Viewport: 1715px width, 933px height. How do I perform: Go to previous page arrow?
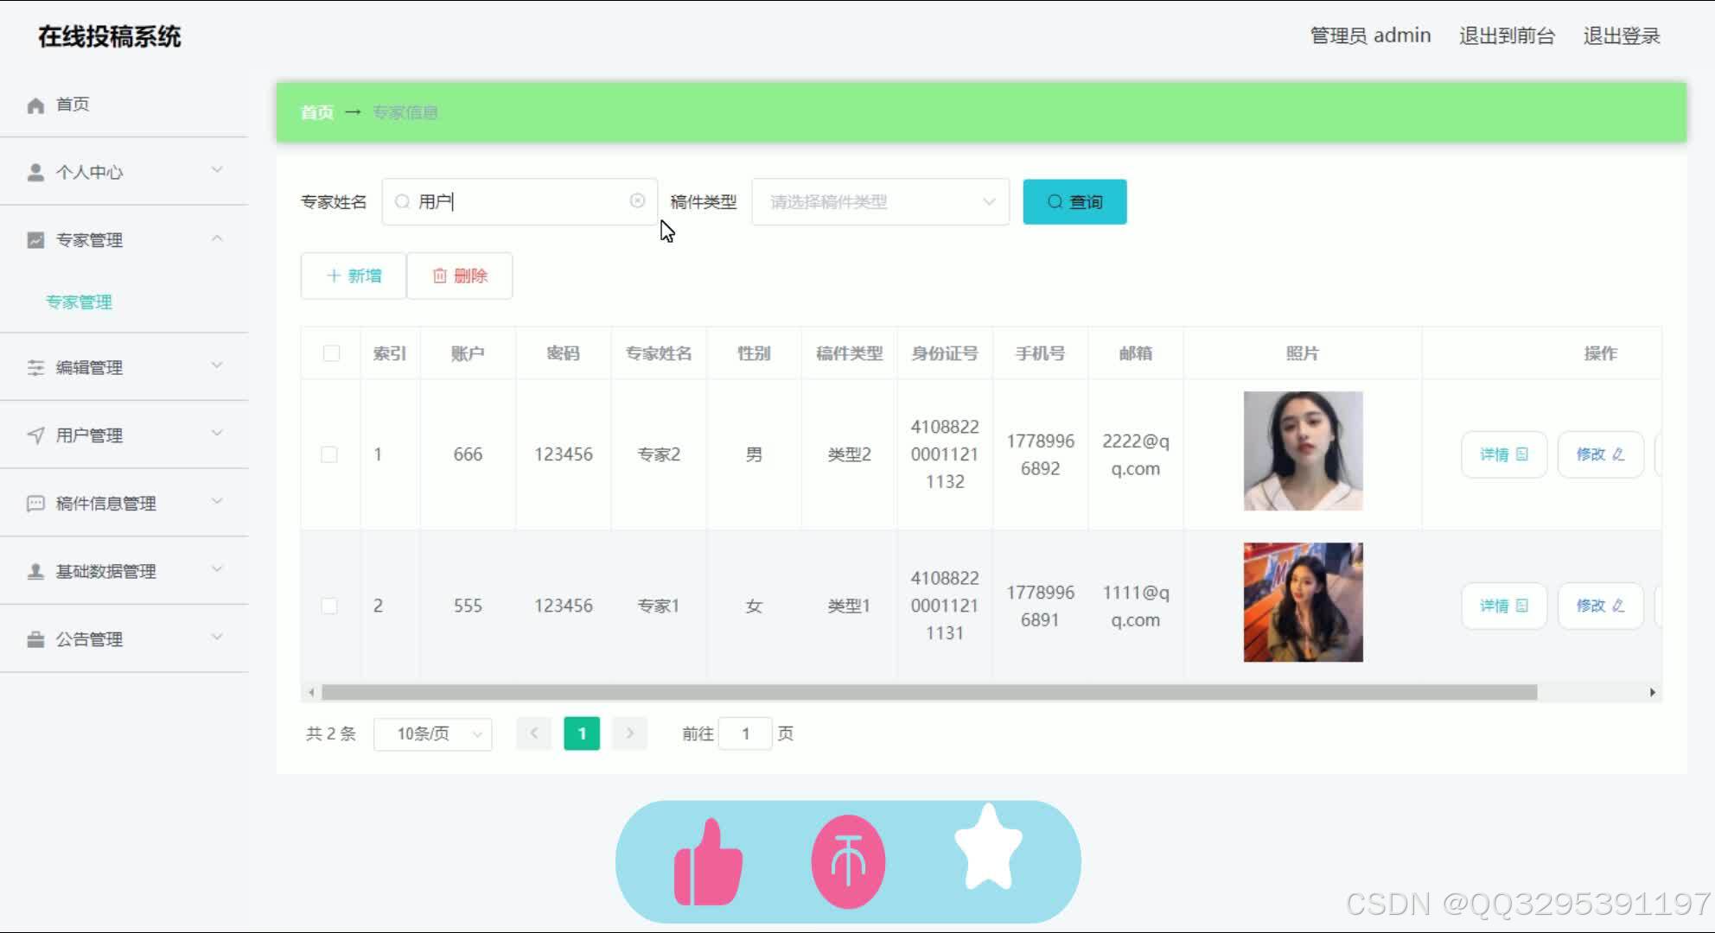coord(534,733)
